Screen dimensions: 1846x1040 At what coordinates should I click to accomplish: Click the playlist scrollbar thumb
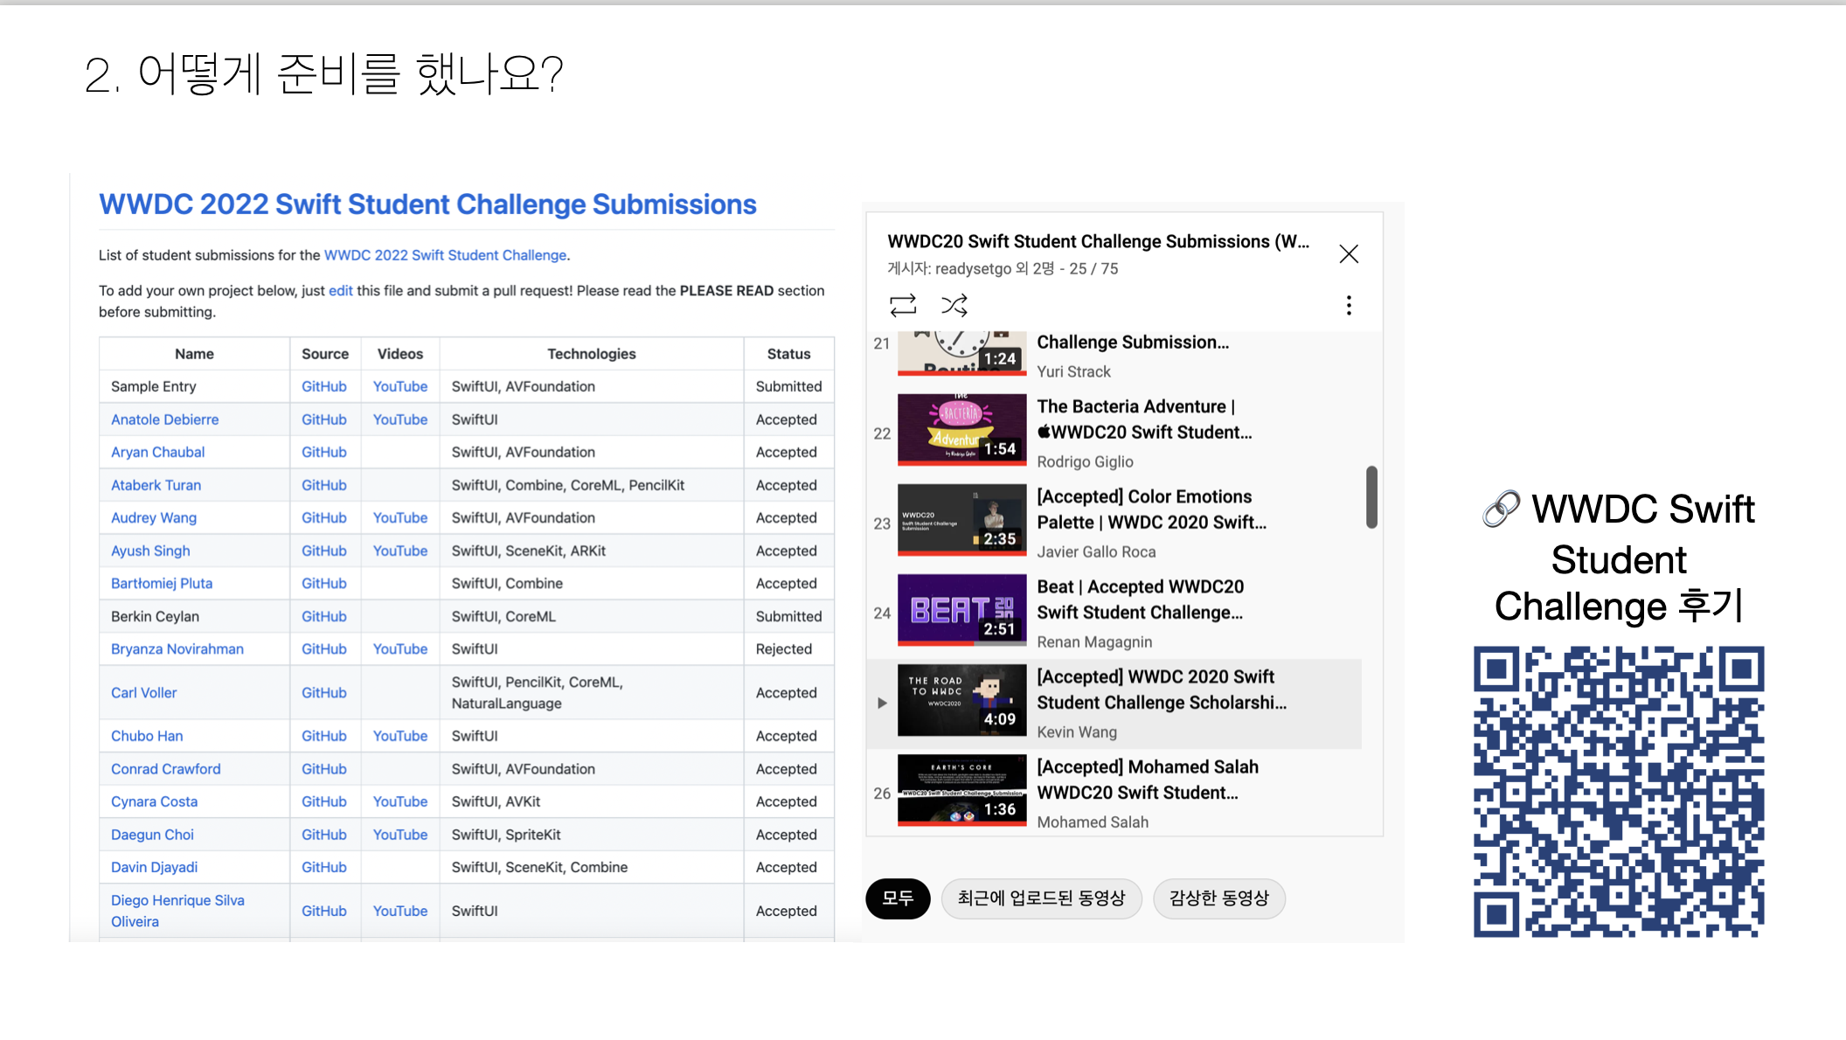click(x=1371, y=497)
